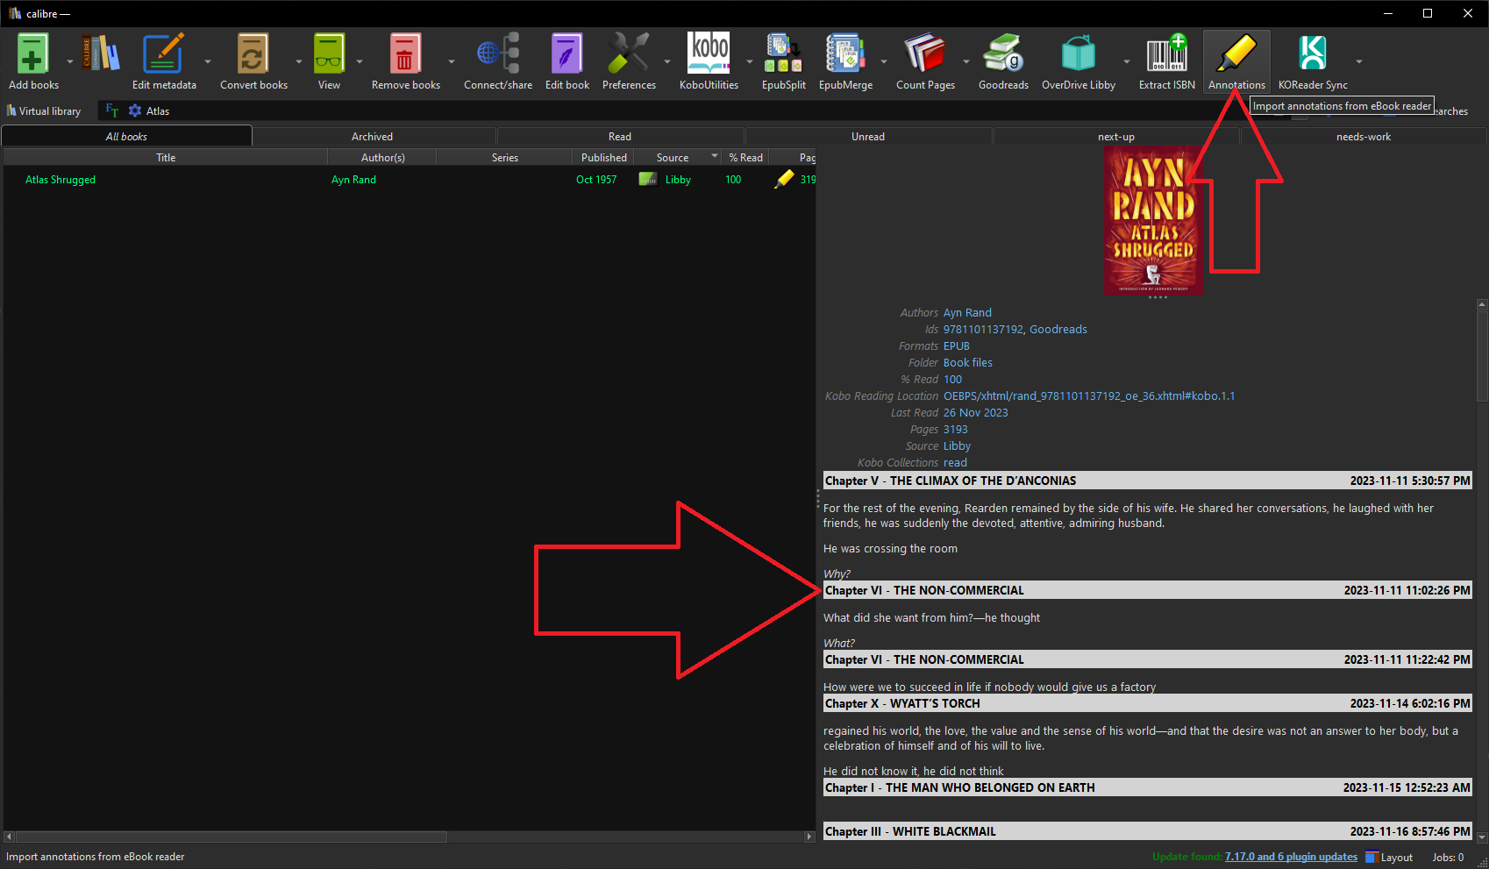Expand the Remove books dropdown arrow
Screen dimensions: 1489x869
point(452,61)
